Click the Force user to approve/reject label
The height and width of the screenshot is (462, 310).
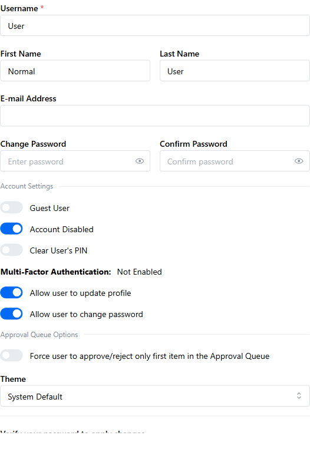coord(150,356)
